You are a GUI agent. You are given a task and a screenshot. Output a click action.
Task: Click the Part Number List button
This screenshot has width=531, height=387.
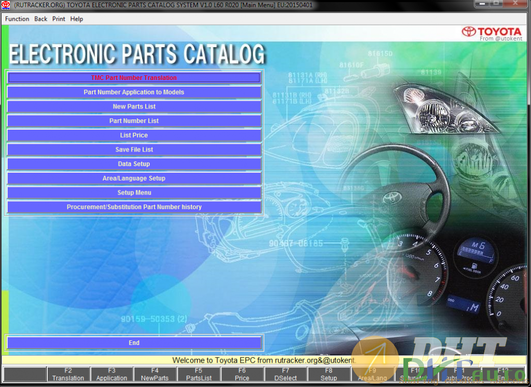coord(134,121)
